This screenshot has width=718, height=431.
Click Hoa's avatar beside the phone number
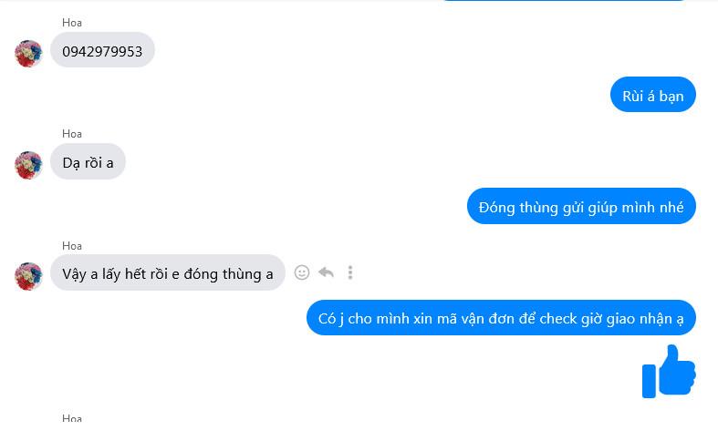28,54
